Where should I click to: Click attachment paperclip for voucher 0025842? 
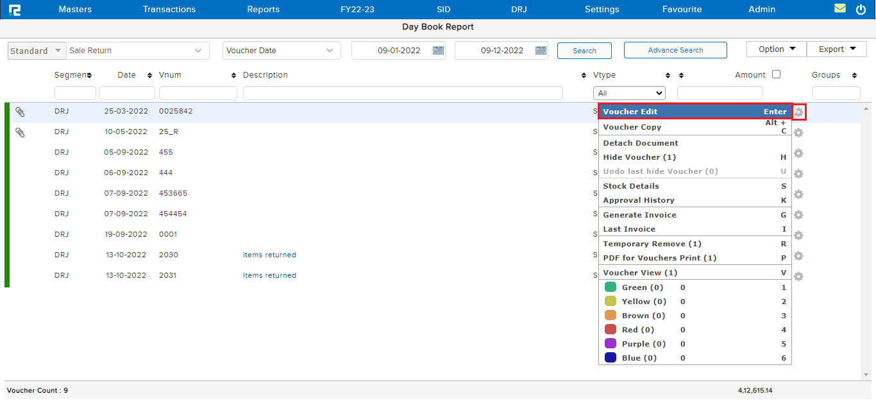pos(21,112)
